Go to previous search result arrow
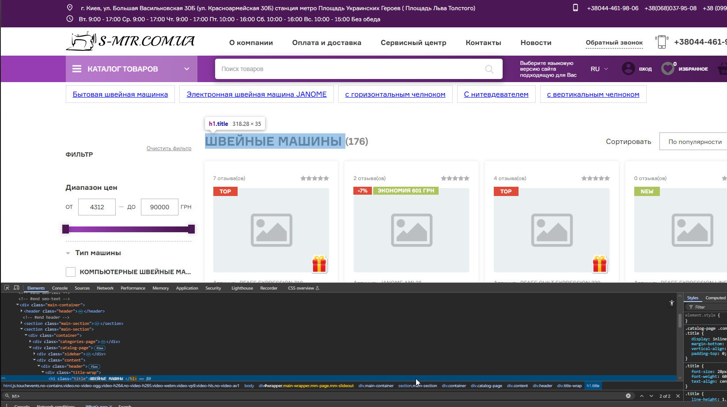Screen dimensions: 727x407 pos(642,396)
